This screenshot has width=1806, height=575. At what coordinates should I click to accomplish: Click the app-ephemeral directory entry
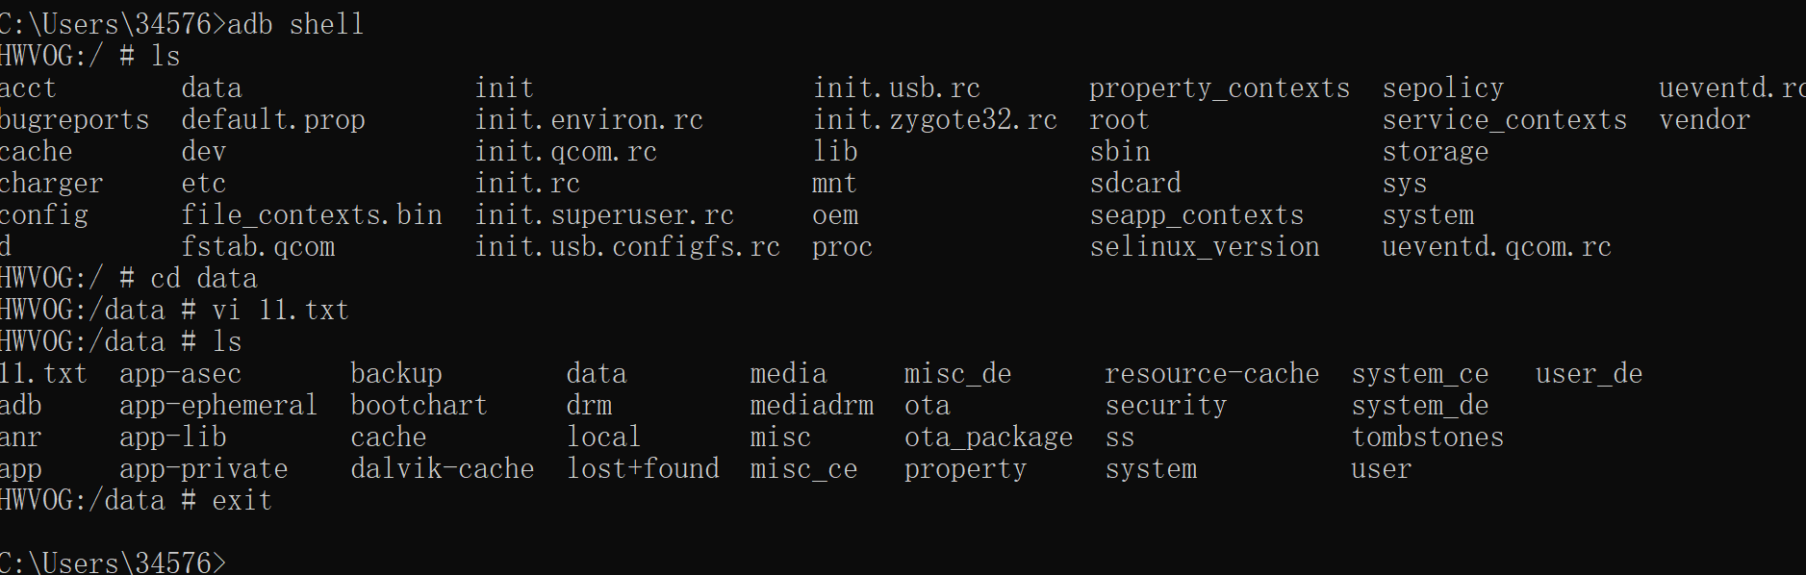(218, 406)
